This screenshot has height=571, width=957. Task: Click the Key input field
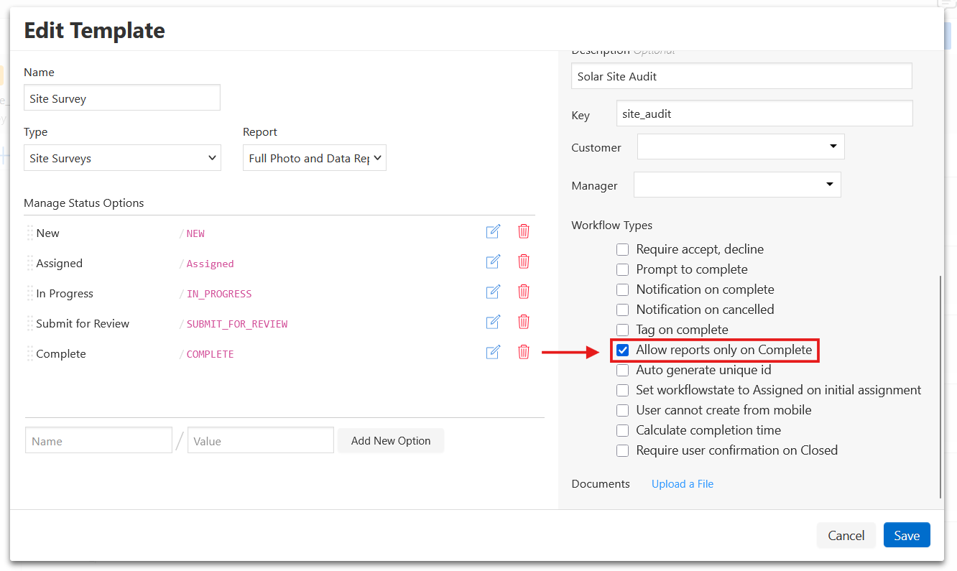(x=764, y=113)
